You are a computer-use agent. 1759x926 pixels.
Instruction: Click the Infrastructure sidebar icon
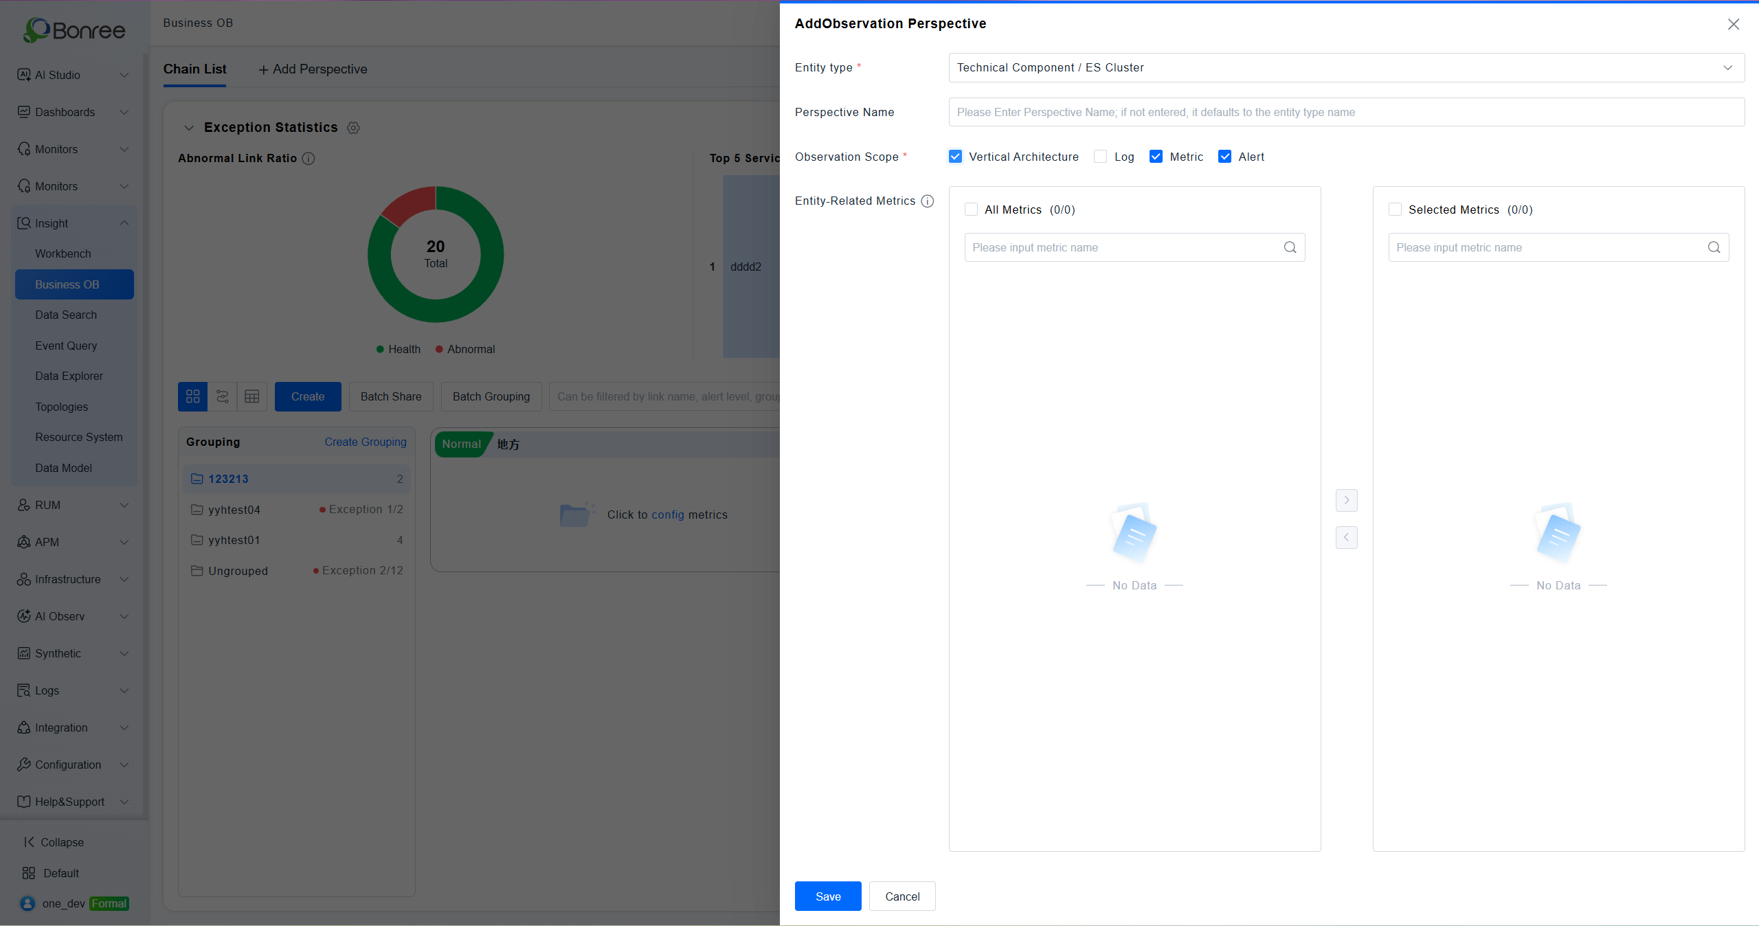click(24, 578)
